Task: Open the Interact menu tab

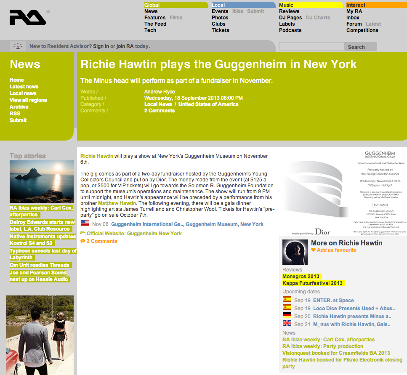Action: coord(376,5)
